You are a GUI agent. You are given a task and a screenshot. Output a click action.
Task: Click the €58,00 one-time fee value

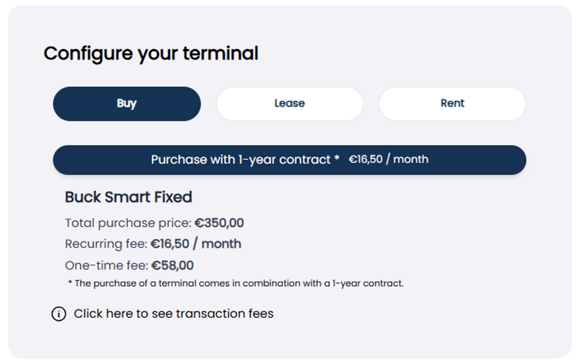click(172, 266)
